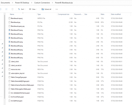
Task: Select Blackbaud.pq file icon
Action: point(10,22)
